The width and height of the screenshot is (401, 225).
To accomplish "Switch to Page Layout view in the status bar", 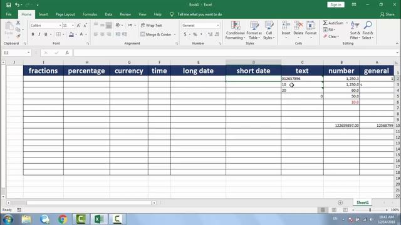I will point(334,210).
